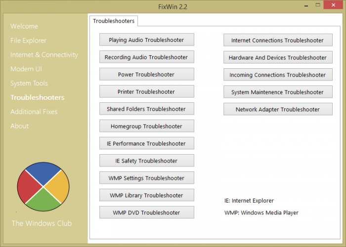Start Incoming Connections Troubleshooter
The height and width of the screenshot is (247, 346).
(x=278, y=75)
